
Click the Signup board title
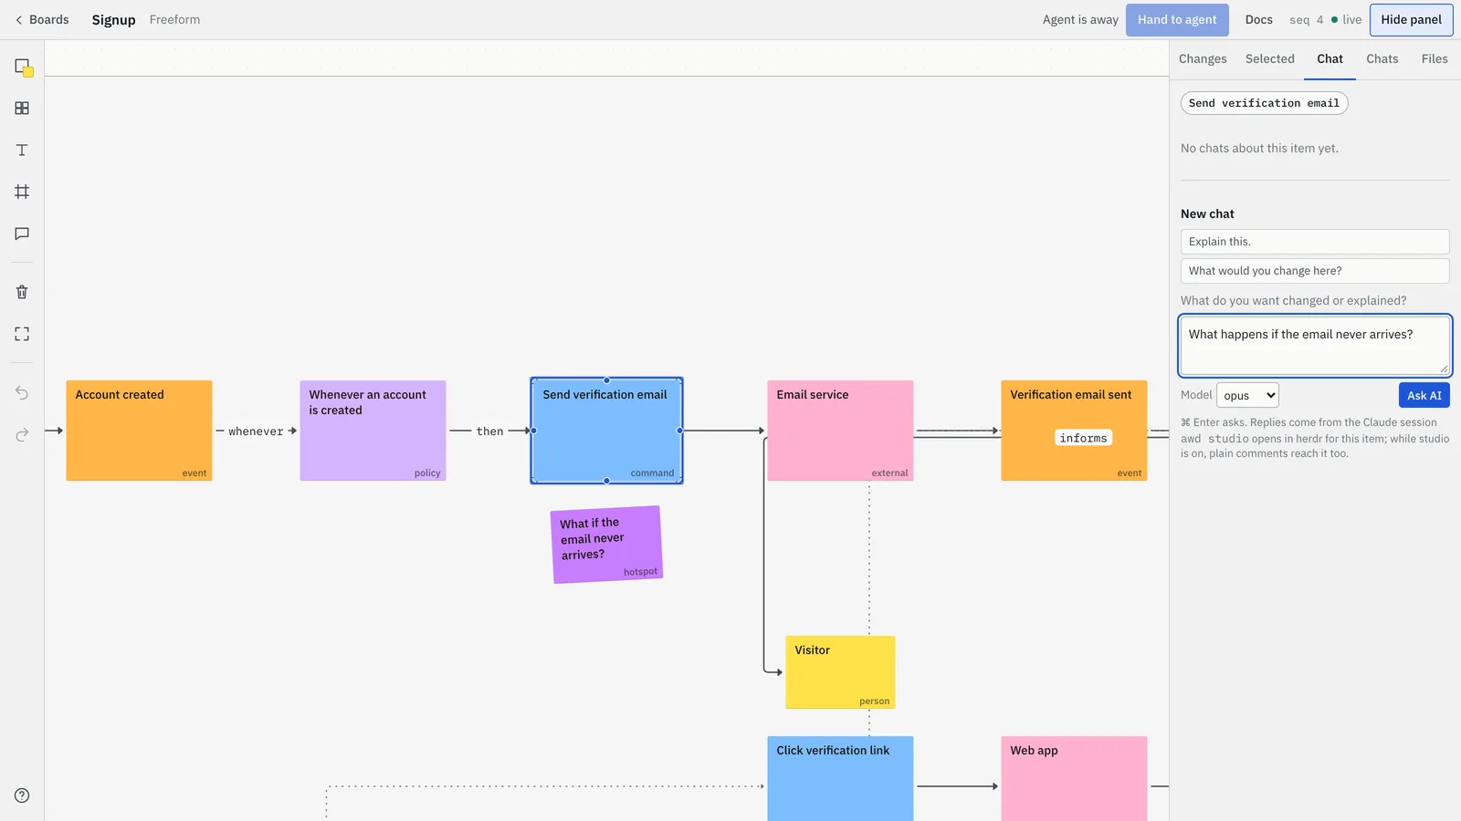[x=113, y=19]
